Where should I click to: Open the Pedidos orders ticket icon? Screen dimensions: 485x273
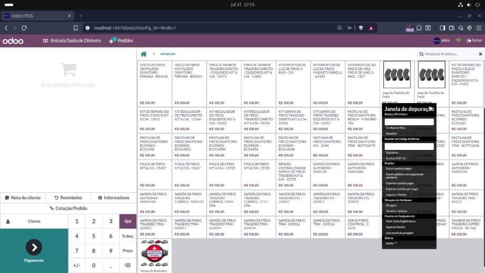(x=113, y=41)
